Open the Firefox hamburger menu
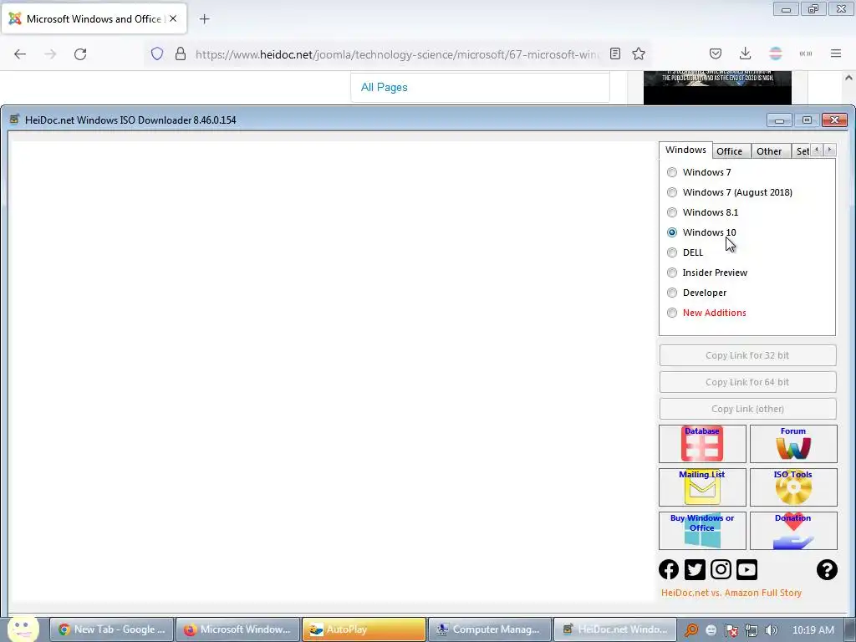This screenshot has width=856, height=642. [x=836, y=53]
